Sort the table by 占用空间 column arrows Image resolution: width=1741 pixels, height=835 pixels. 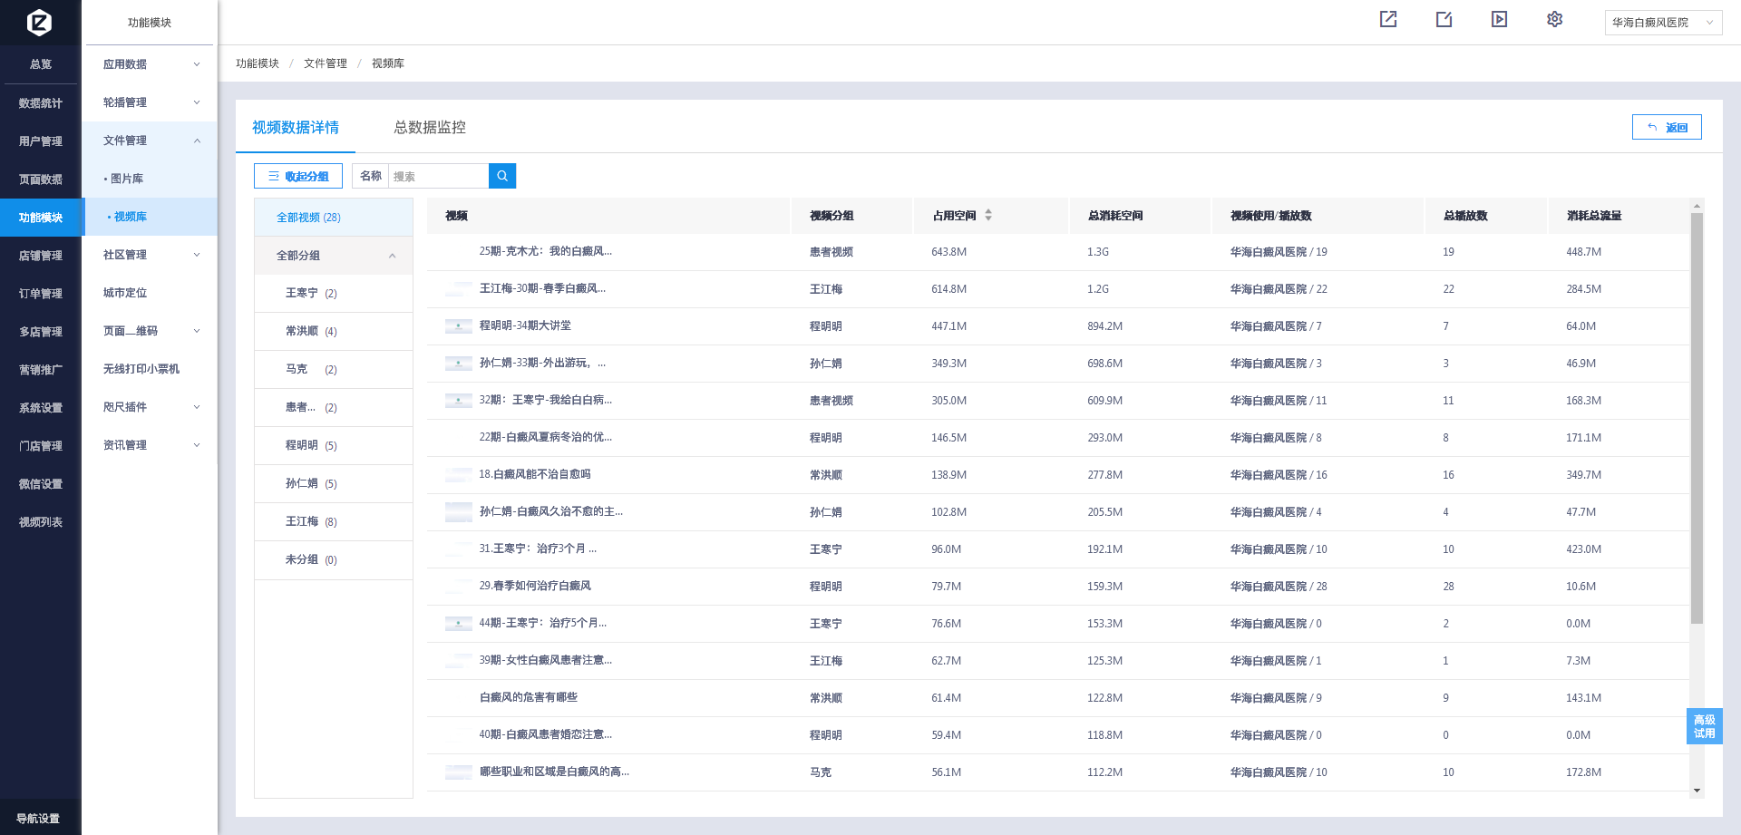pyautogui.click(x=988, y=215)
